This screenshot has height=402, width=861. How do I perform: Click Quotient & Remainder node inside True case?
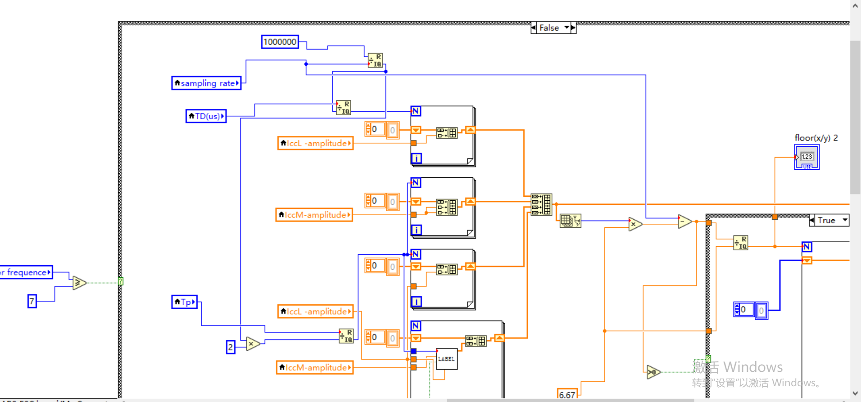point(741,243)
